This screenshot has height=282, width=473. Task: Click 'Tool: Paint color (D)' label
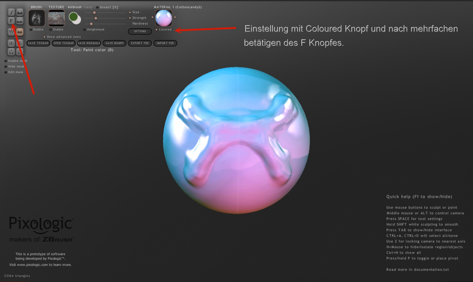[92, 50]
